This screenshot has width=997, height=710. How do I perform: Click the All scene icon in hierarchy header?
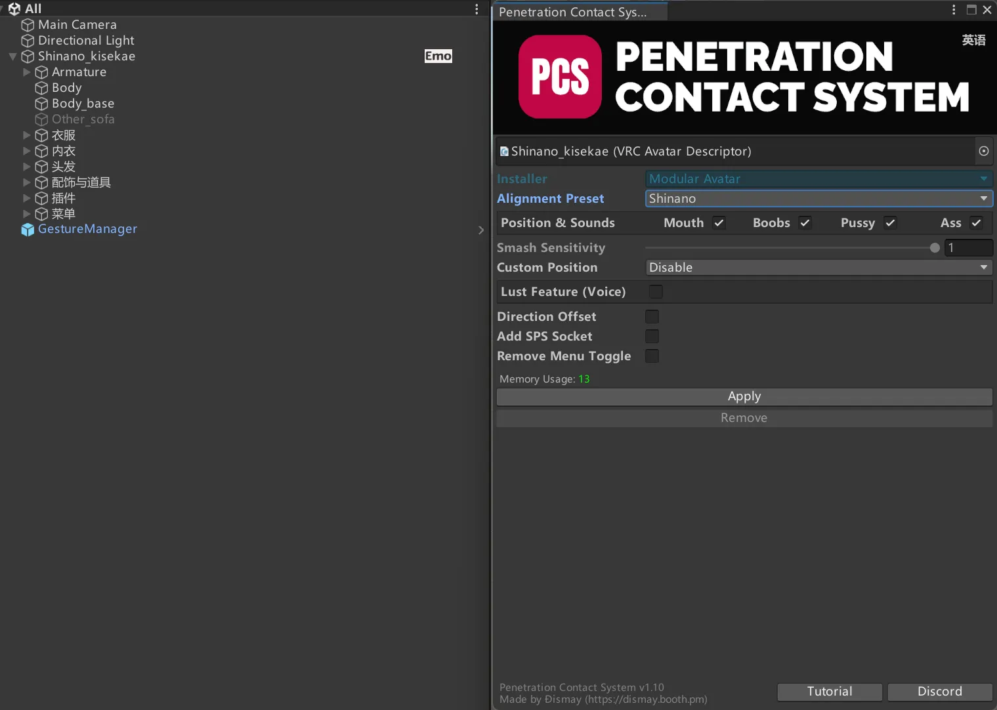tap(14, 9)
